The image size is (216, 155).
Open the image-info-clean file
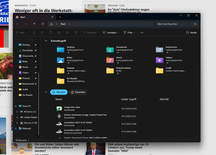[x=72, y=107]
